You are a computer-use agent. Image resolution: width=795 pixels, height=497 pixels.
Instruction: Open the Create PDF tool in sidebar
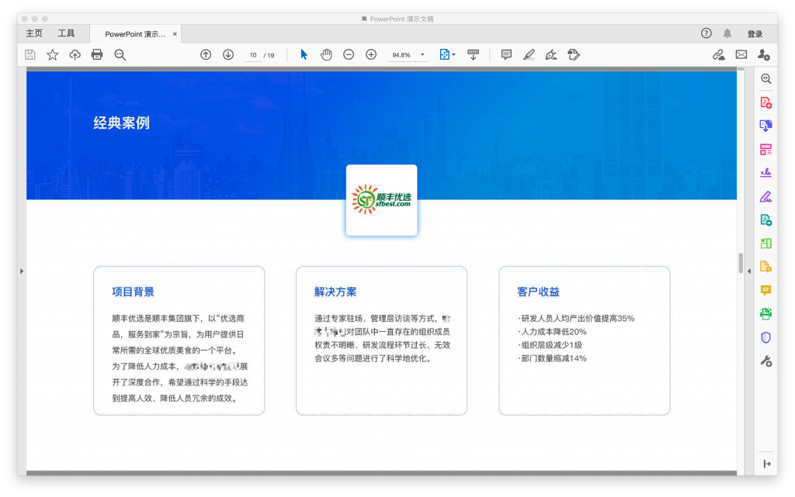(x=766, y=103)
